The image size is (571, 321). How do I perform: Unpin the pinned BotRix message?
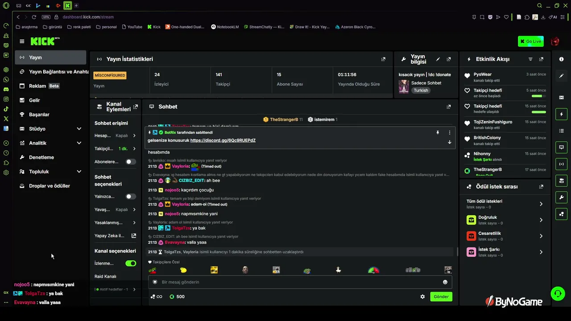[438, 132]
